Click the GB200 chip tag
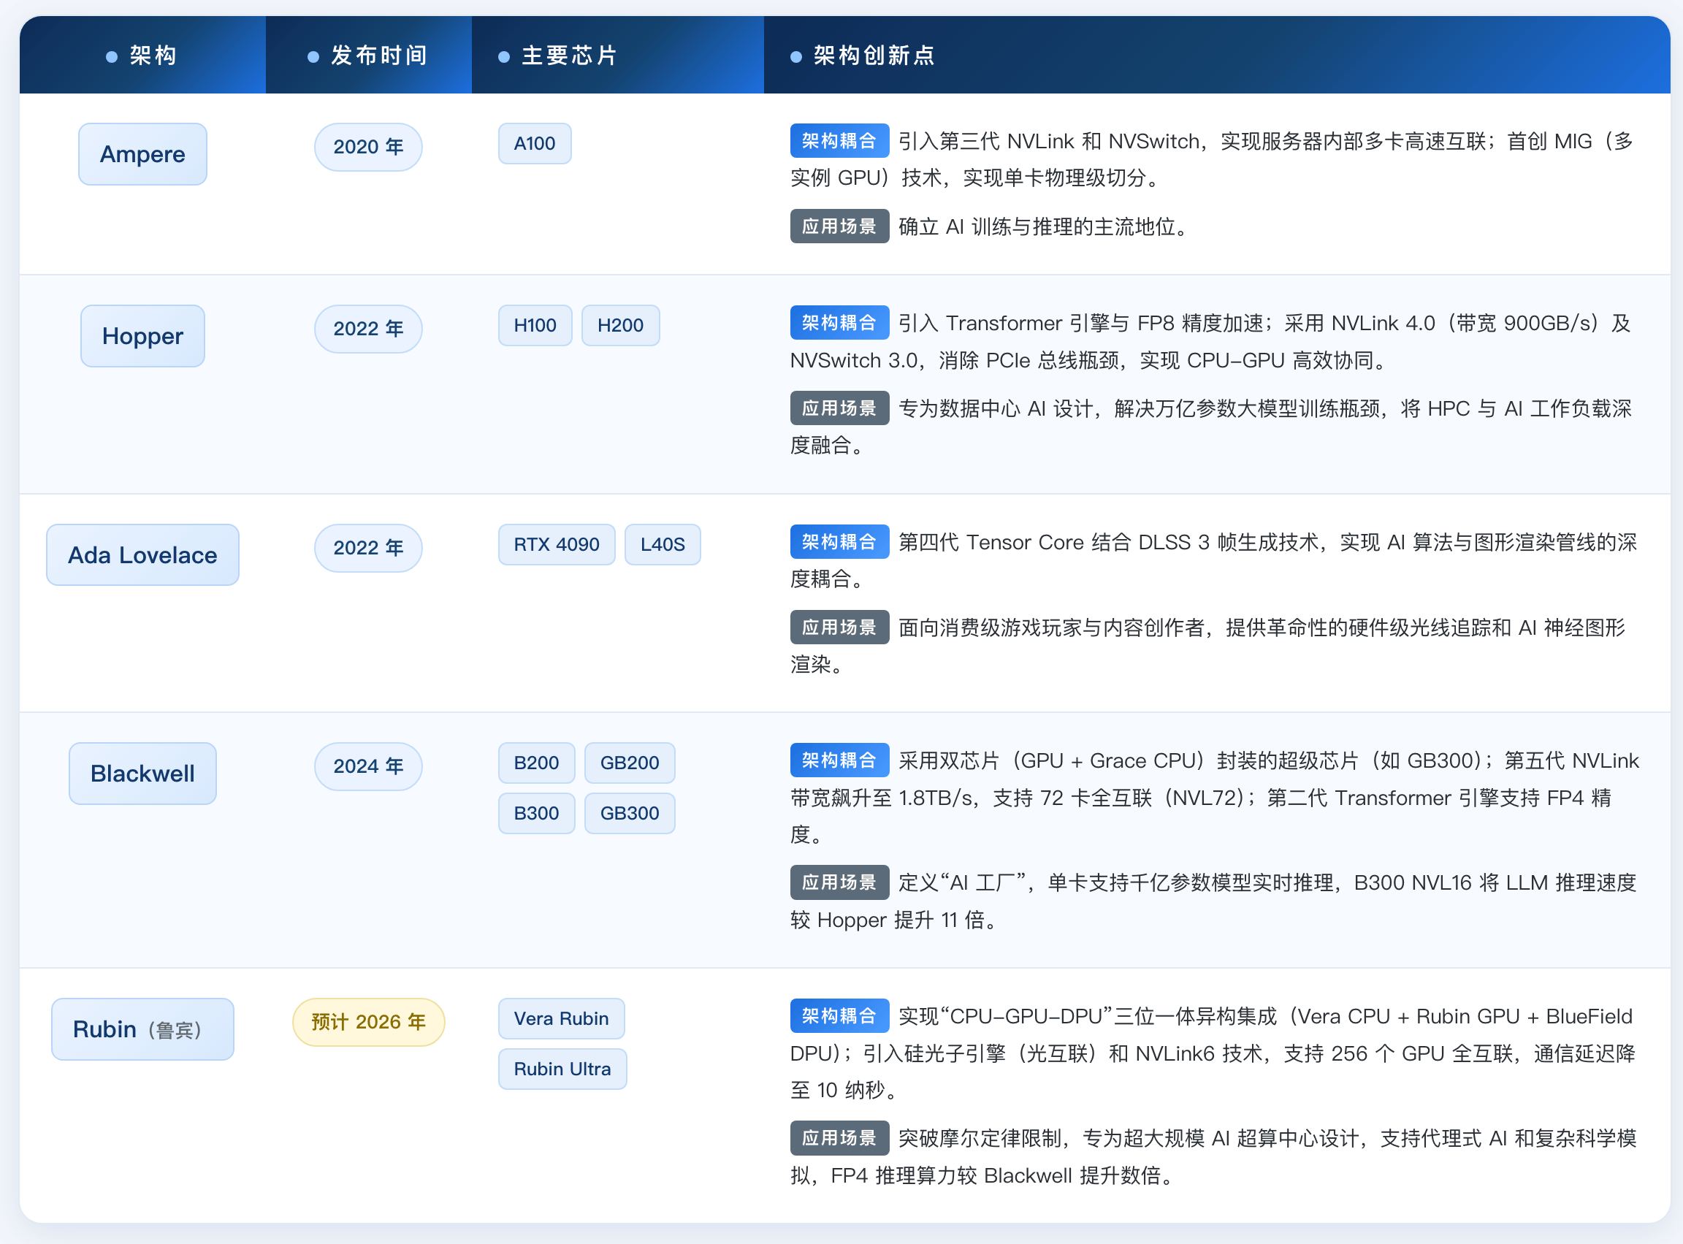This screenshot has height=1244, width=1683. (630, 763)
